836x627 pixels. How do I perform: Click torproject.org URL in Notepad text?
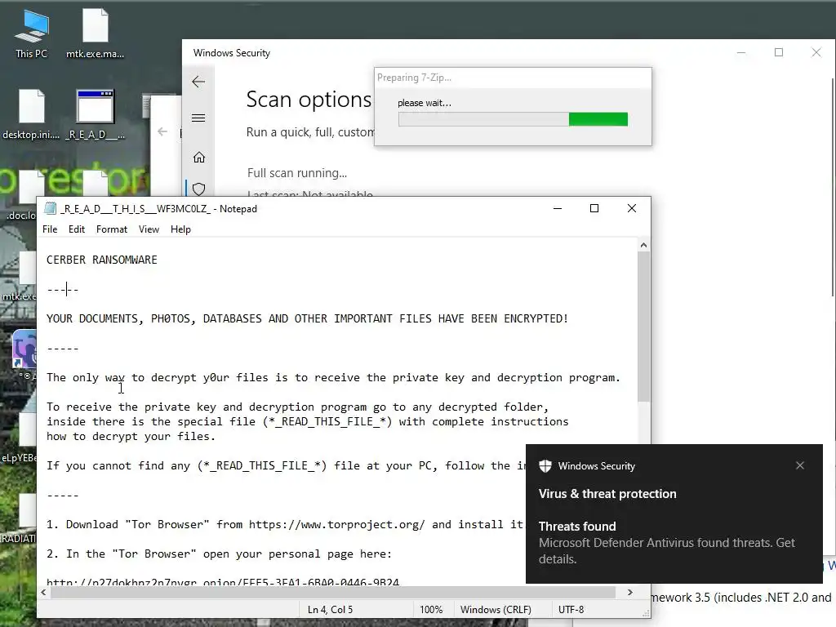tap(337, 525)
